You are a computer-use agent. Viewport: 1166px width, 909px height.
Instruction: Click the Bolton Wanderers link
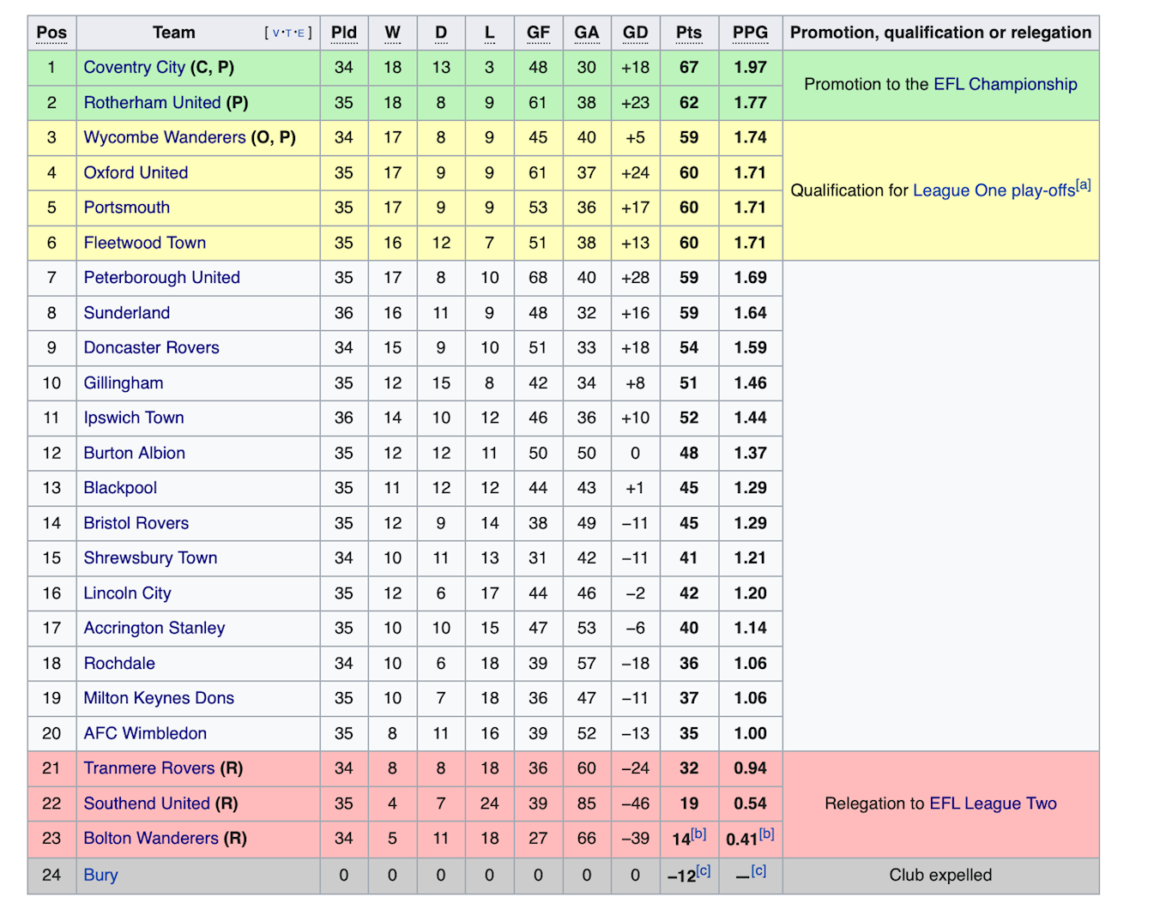point(151,838)
